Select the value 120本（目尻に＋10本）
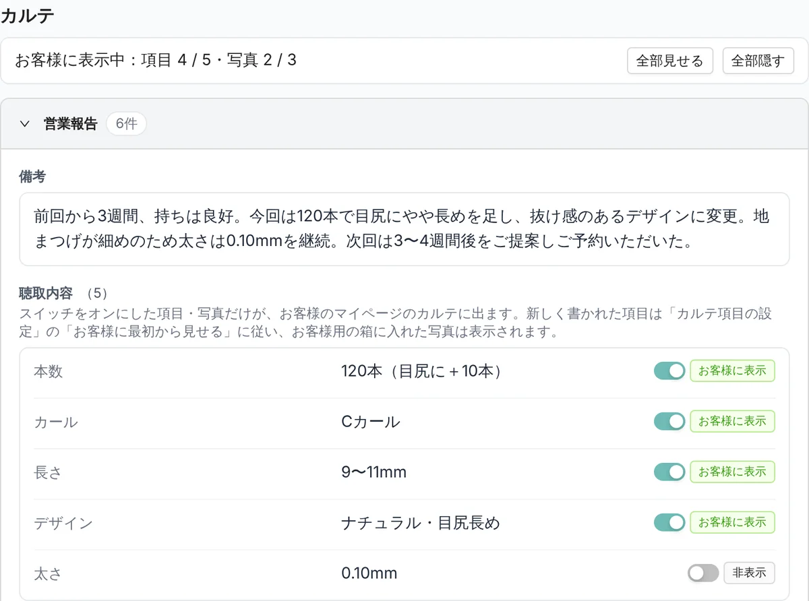Viewport: 809px width, 601px height. click(422, 371)
